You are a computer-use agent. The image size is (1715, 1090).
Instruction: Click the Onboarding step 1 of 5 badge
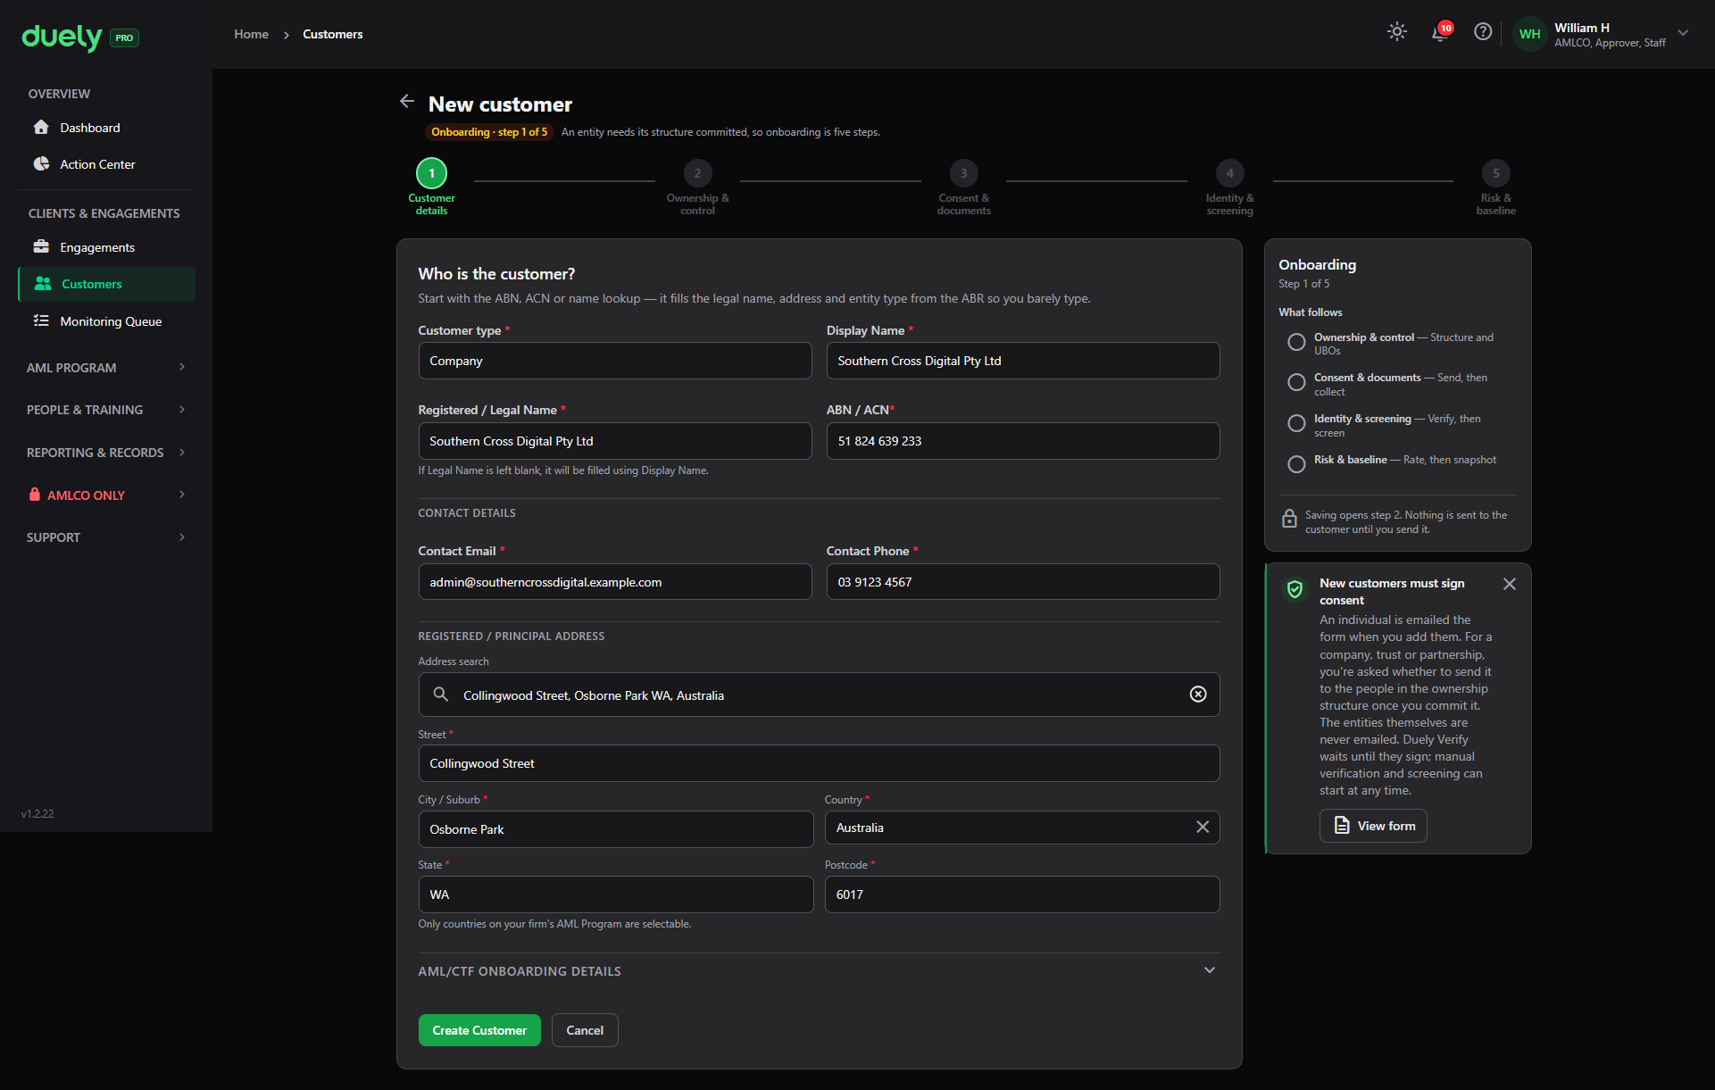click(489, 132)
